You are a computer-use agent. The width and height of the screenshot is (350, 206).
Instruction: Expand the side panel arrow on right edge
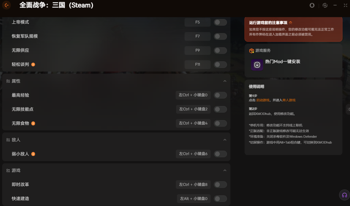pyautogui.click(x=348, y=109)
